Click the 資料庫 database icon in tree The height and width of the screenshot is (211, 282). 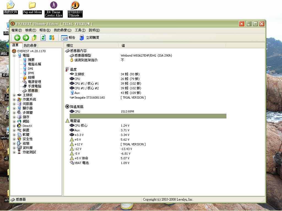point(19,148)
